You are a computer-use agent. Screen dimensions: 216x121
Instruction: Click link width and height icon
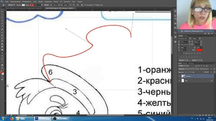pyautogui.click(x=59, y=5)
